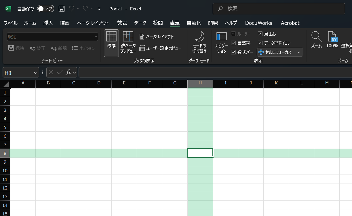
Task: Uncheck the 目盛線 gridlines checkbox
Action: pos(233,43)
